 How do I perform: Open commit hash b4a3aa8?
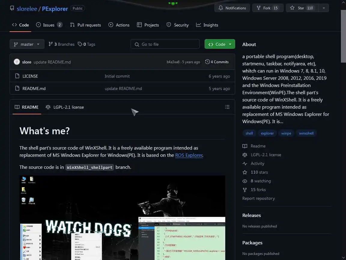pos(173,62)
